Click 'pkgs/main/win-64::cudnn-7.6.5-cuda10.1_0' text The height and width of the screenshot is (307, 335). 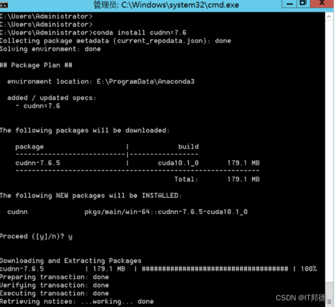[166, 212]
